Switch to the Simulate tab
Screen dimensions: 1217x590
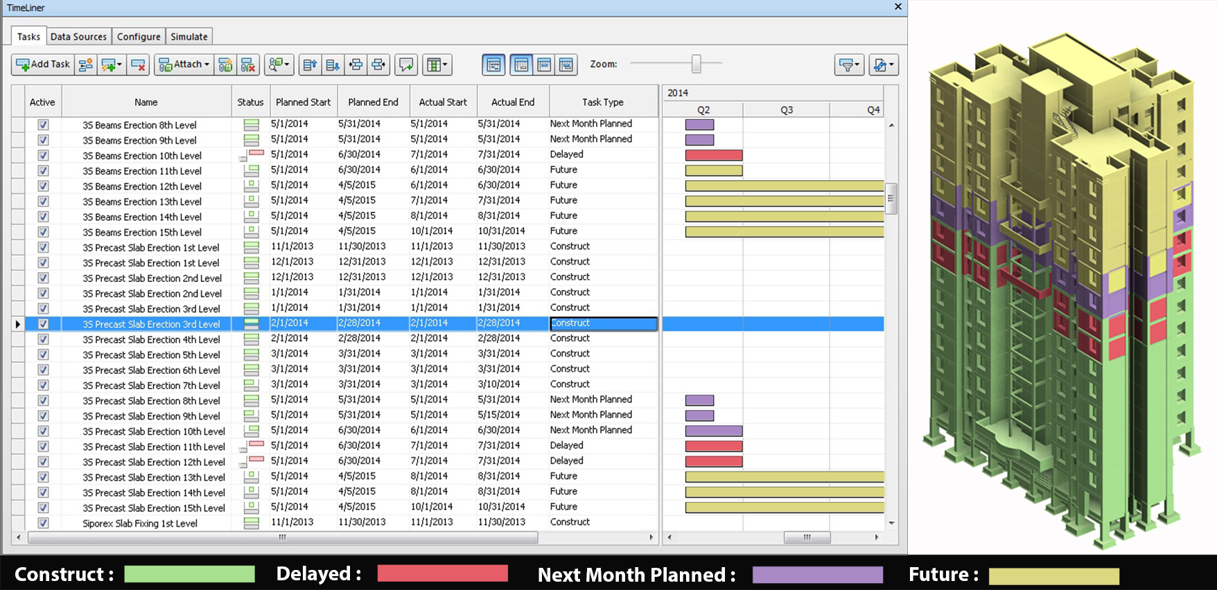(189, 37)
